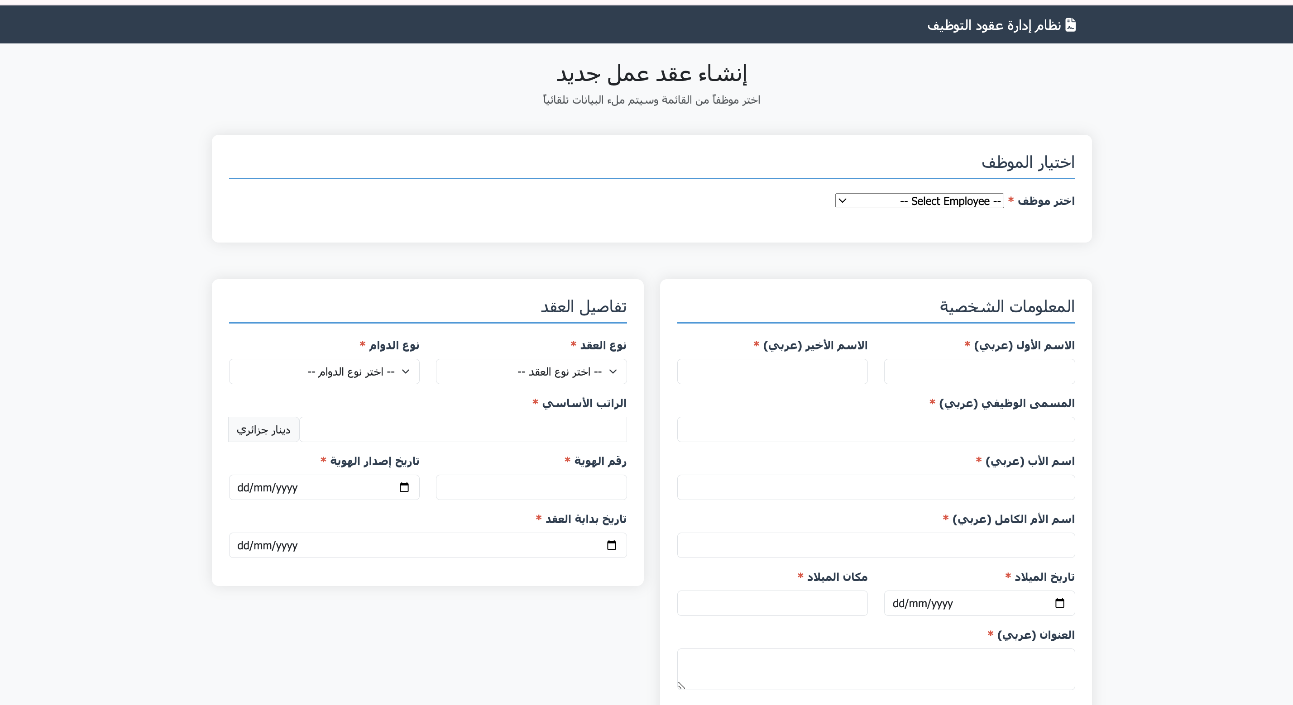Image resolution: width=1293 pixels, height=705 pixels.
Task: Click the first name Arabic input field
Action: pos(979,372)
